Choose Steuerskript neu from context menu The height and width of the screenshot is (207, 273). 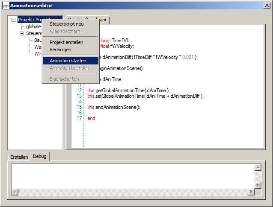click(67, 24)
